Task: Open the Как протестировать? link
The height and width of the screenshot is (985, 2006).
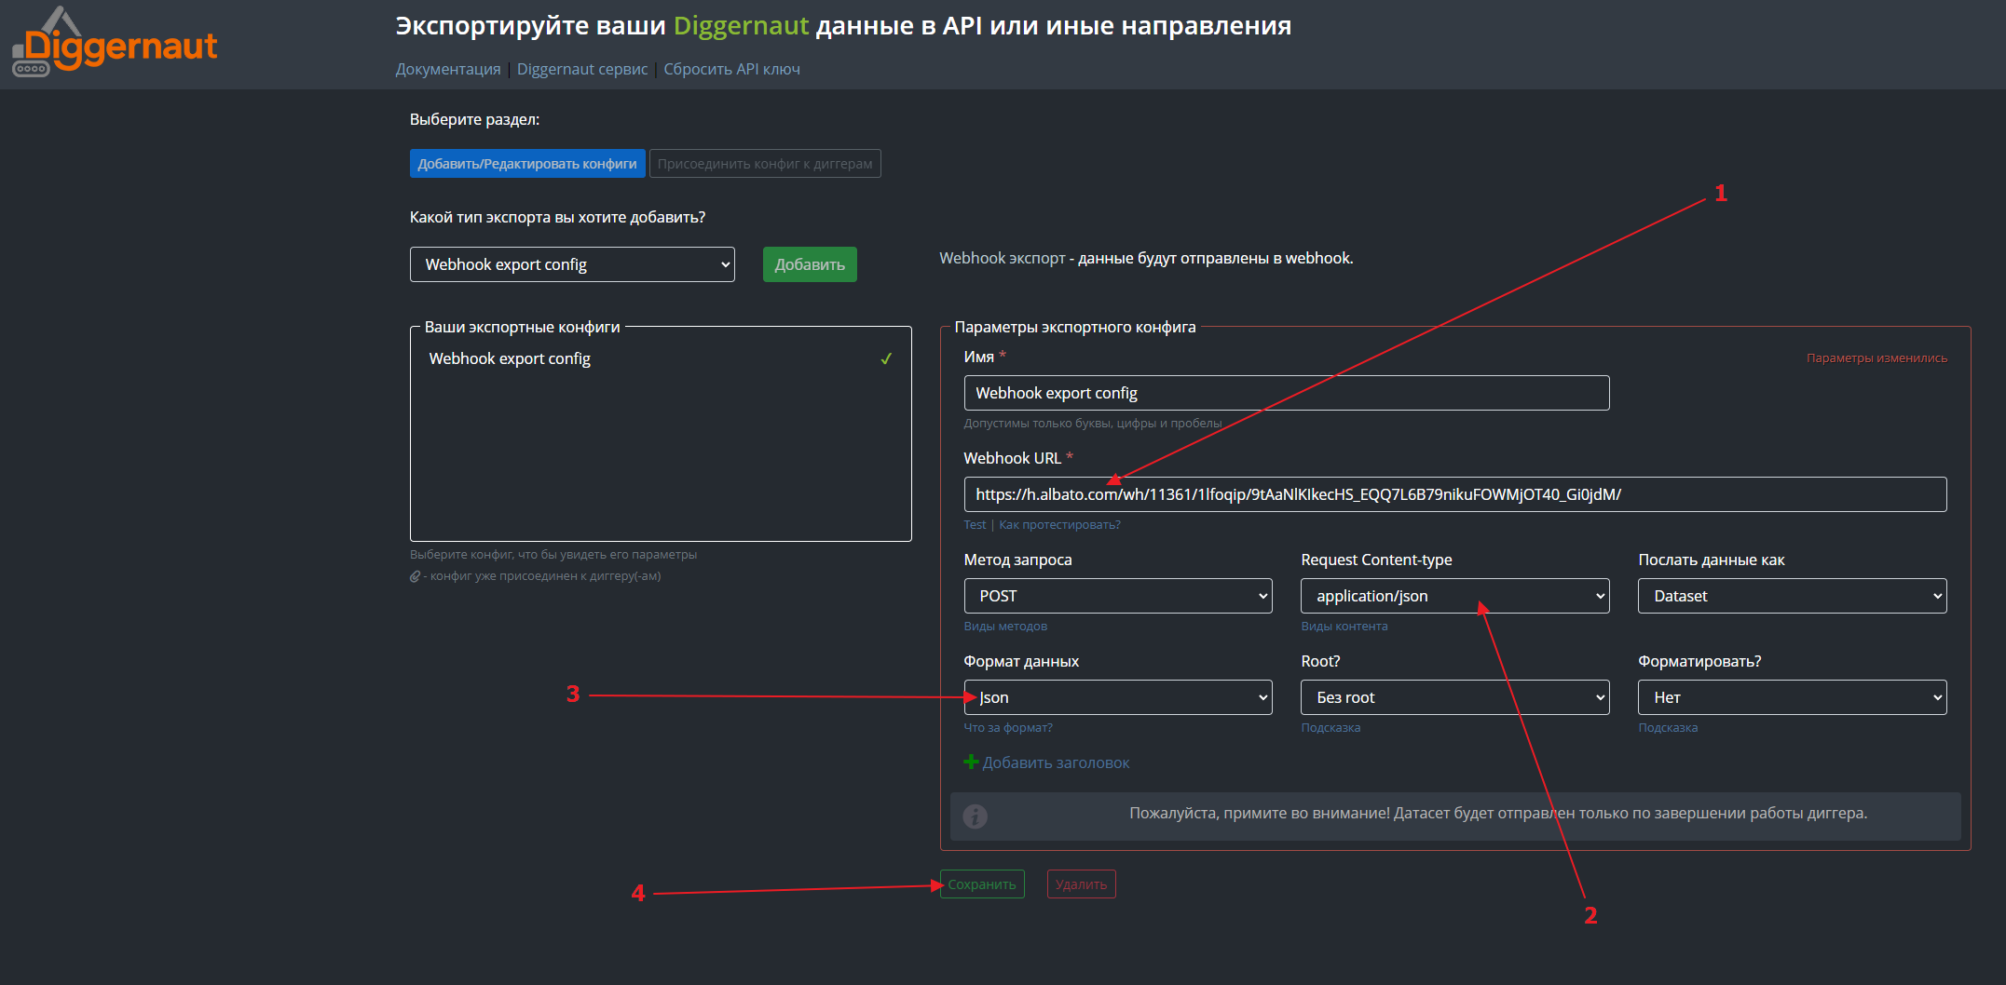Action: click(x=1059, y=525)
